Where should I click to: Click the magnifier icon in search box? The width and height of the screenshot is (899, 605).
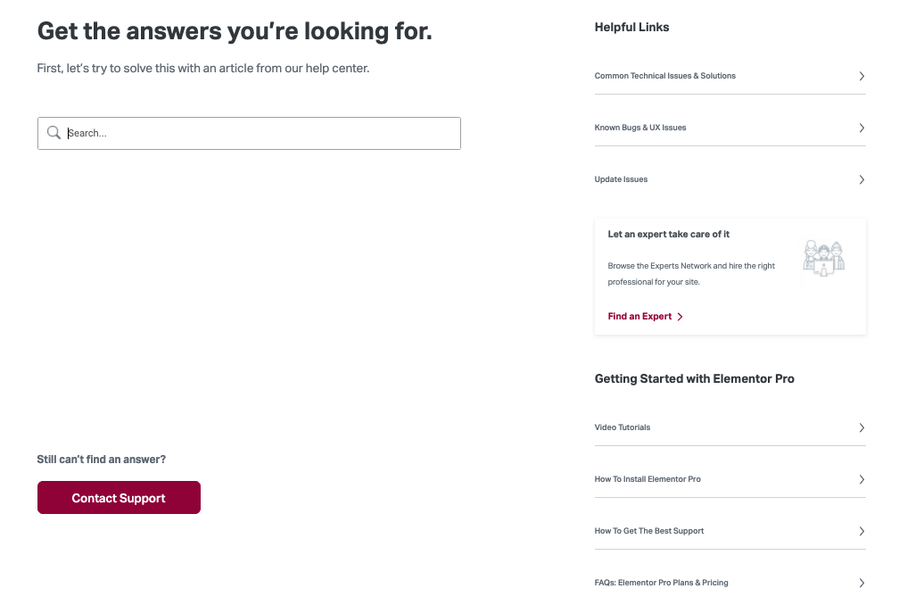coord(54,133)
